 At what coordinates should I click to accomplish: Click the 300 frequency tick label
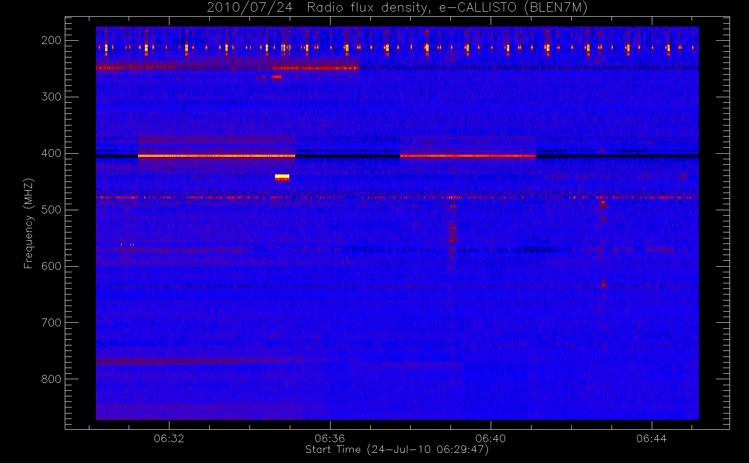[x=51, y=97]
